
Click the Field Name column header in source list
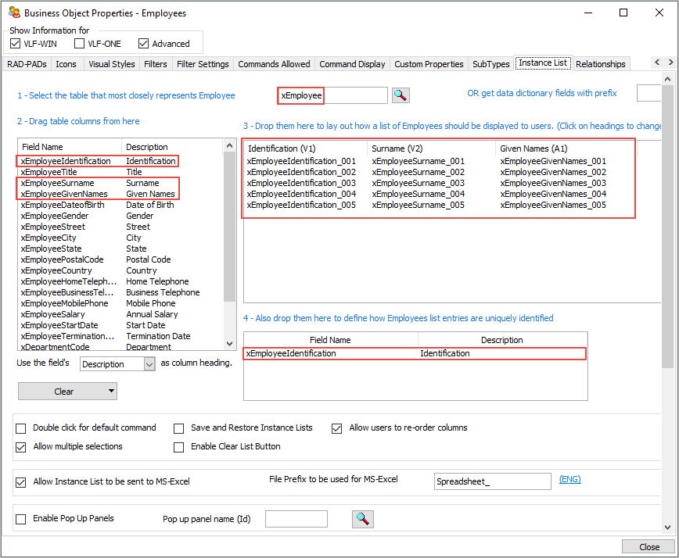click(x=70, y=147)
